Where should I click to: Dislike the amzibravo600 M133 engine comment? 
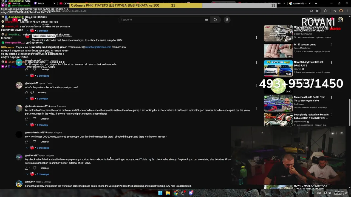click(35, 69)
